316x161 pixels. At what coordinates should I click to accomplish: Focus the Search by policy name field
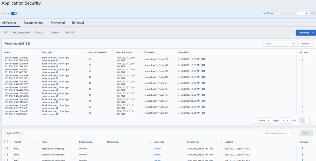click(276, 133)
